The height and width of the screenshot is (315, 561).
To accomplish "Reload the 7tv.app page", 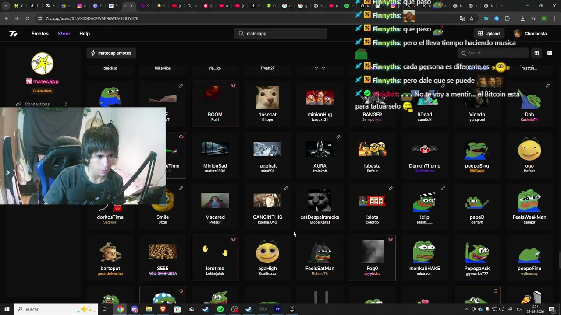I will [x=27, y=18].
